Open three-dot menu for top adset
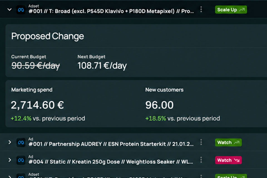The height and width of the screenshot is (178, 267). (x=201, y=9)
